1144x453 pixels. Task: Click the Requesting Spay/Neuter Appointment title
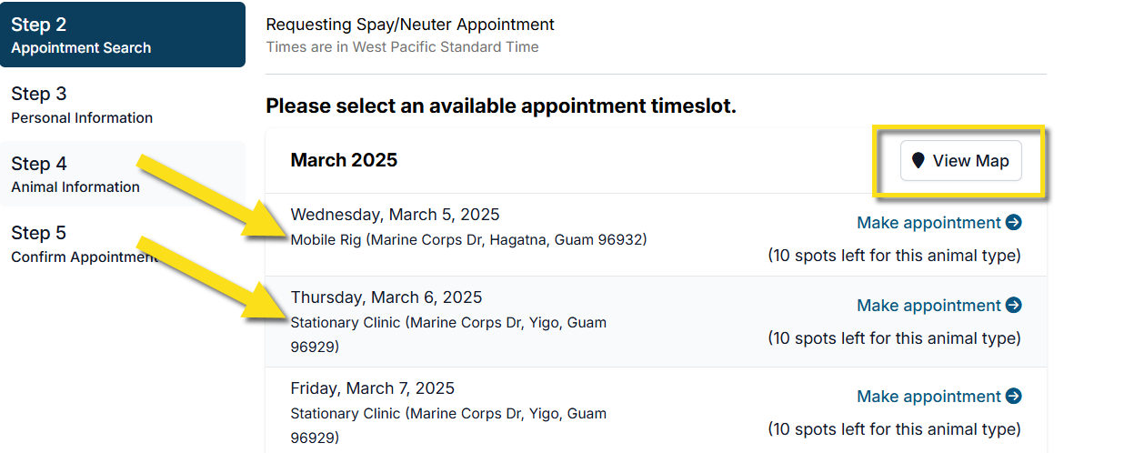coord(410,25)
